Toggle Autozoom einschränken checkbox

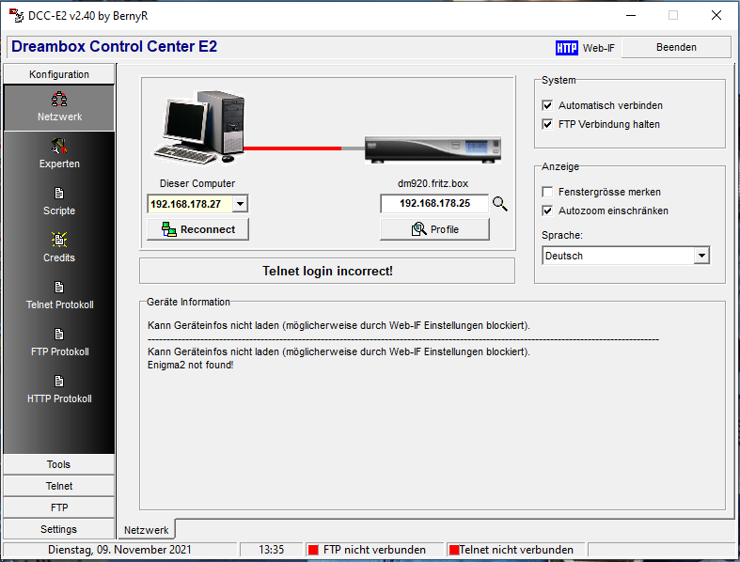click(548, 211)
